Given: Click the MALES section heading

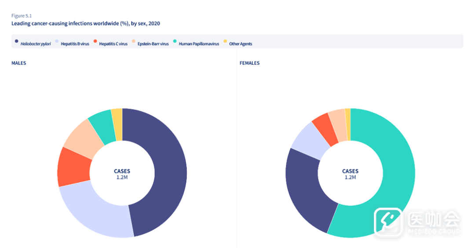Looking at the screenshot, I should tap(19, 63).
